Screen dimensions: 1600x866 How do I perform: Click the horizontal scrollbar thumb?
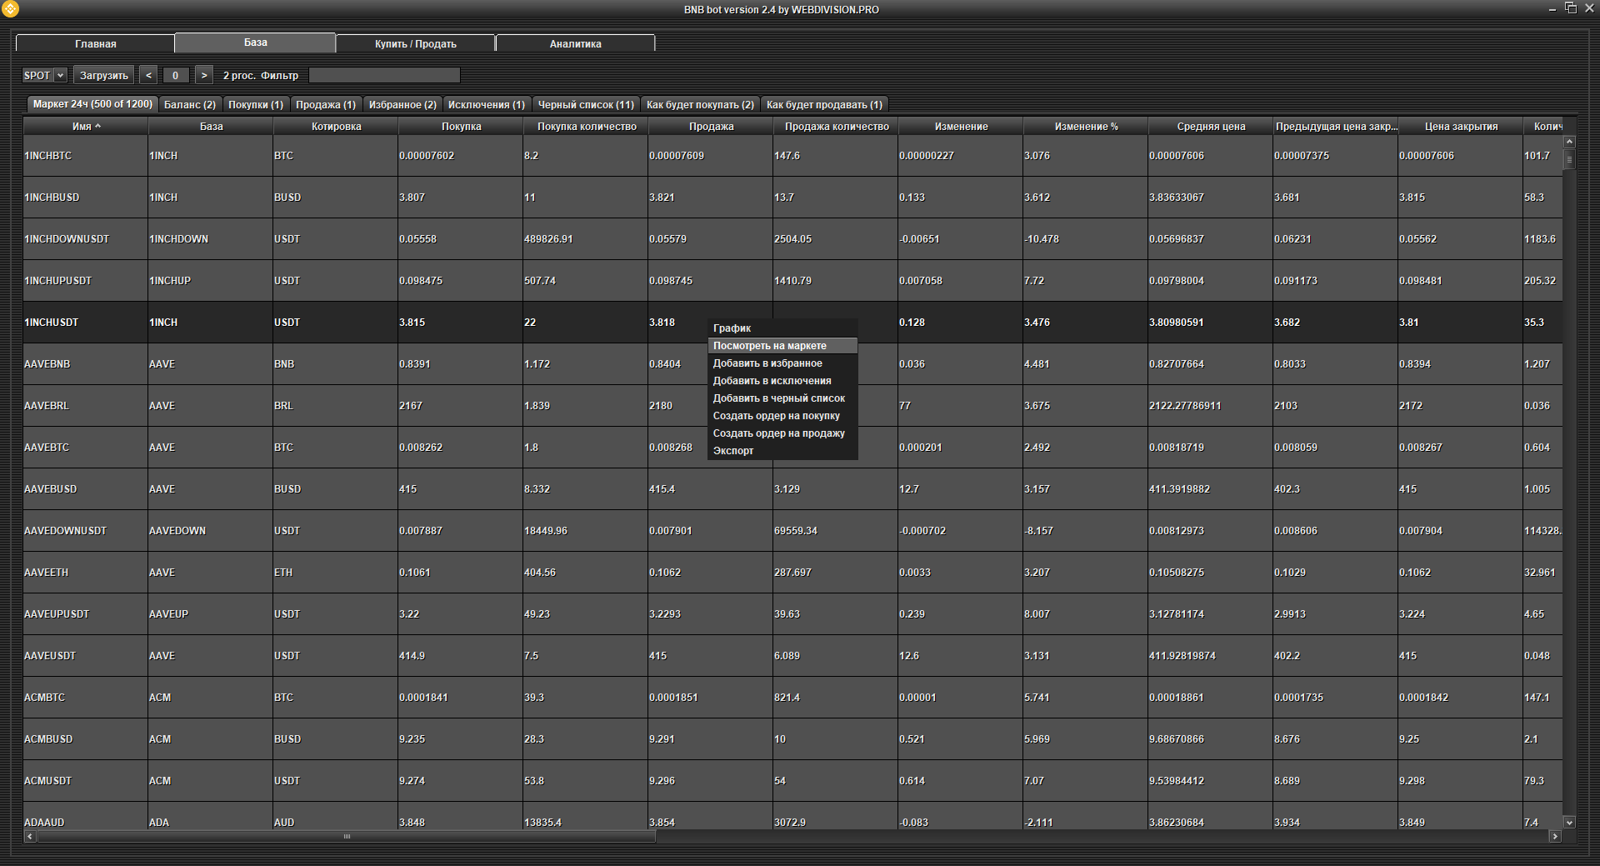[x=347, y=836]
